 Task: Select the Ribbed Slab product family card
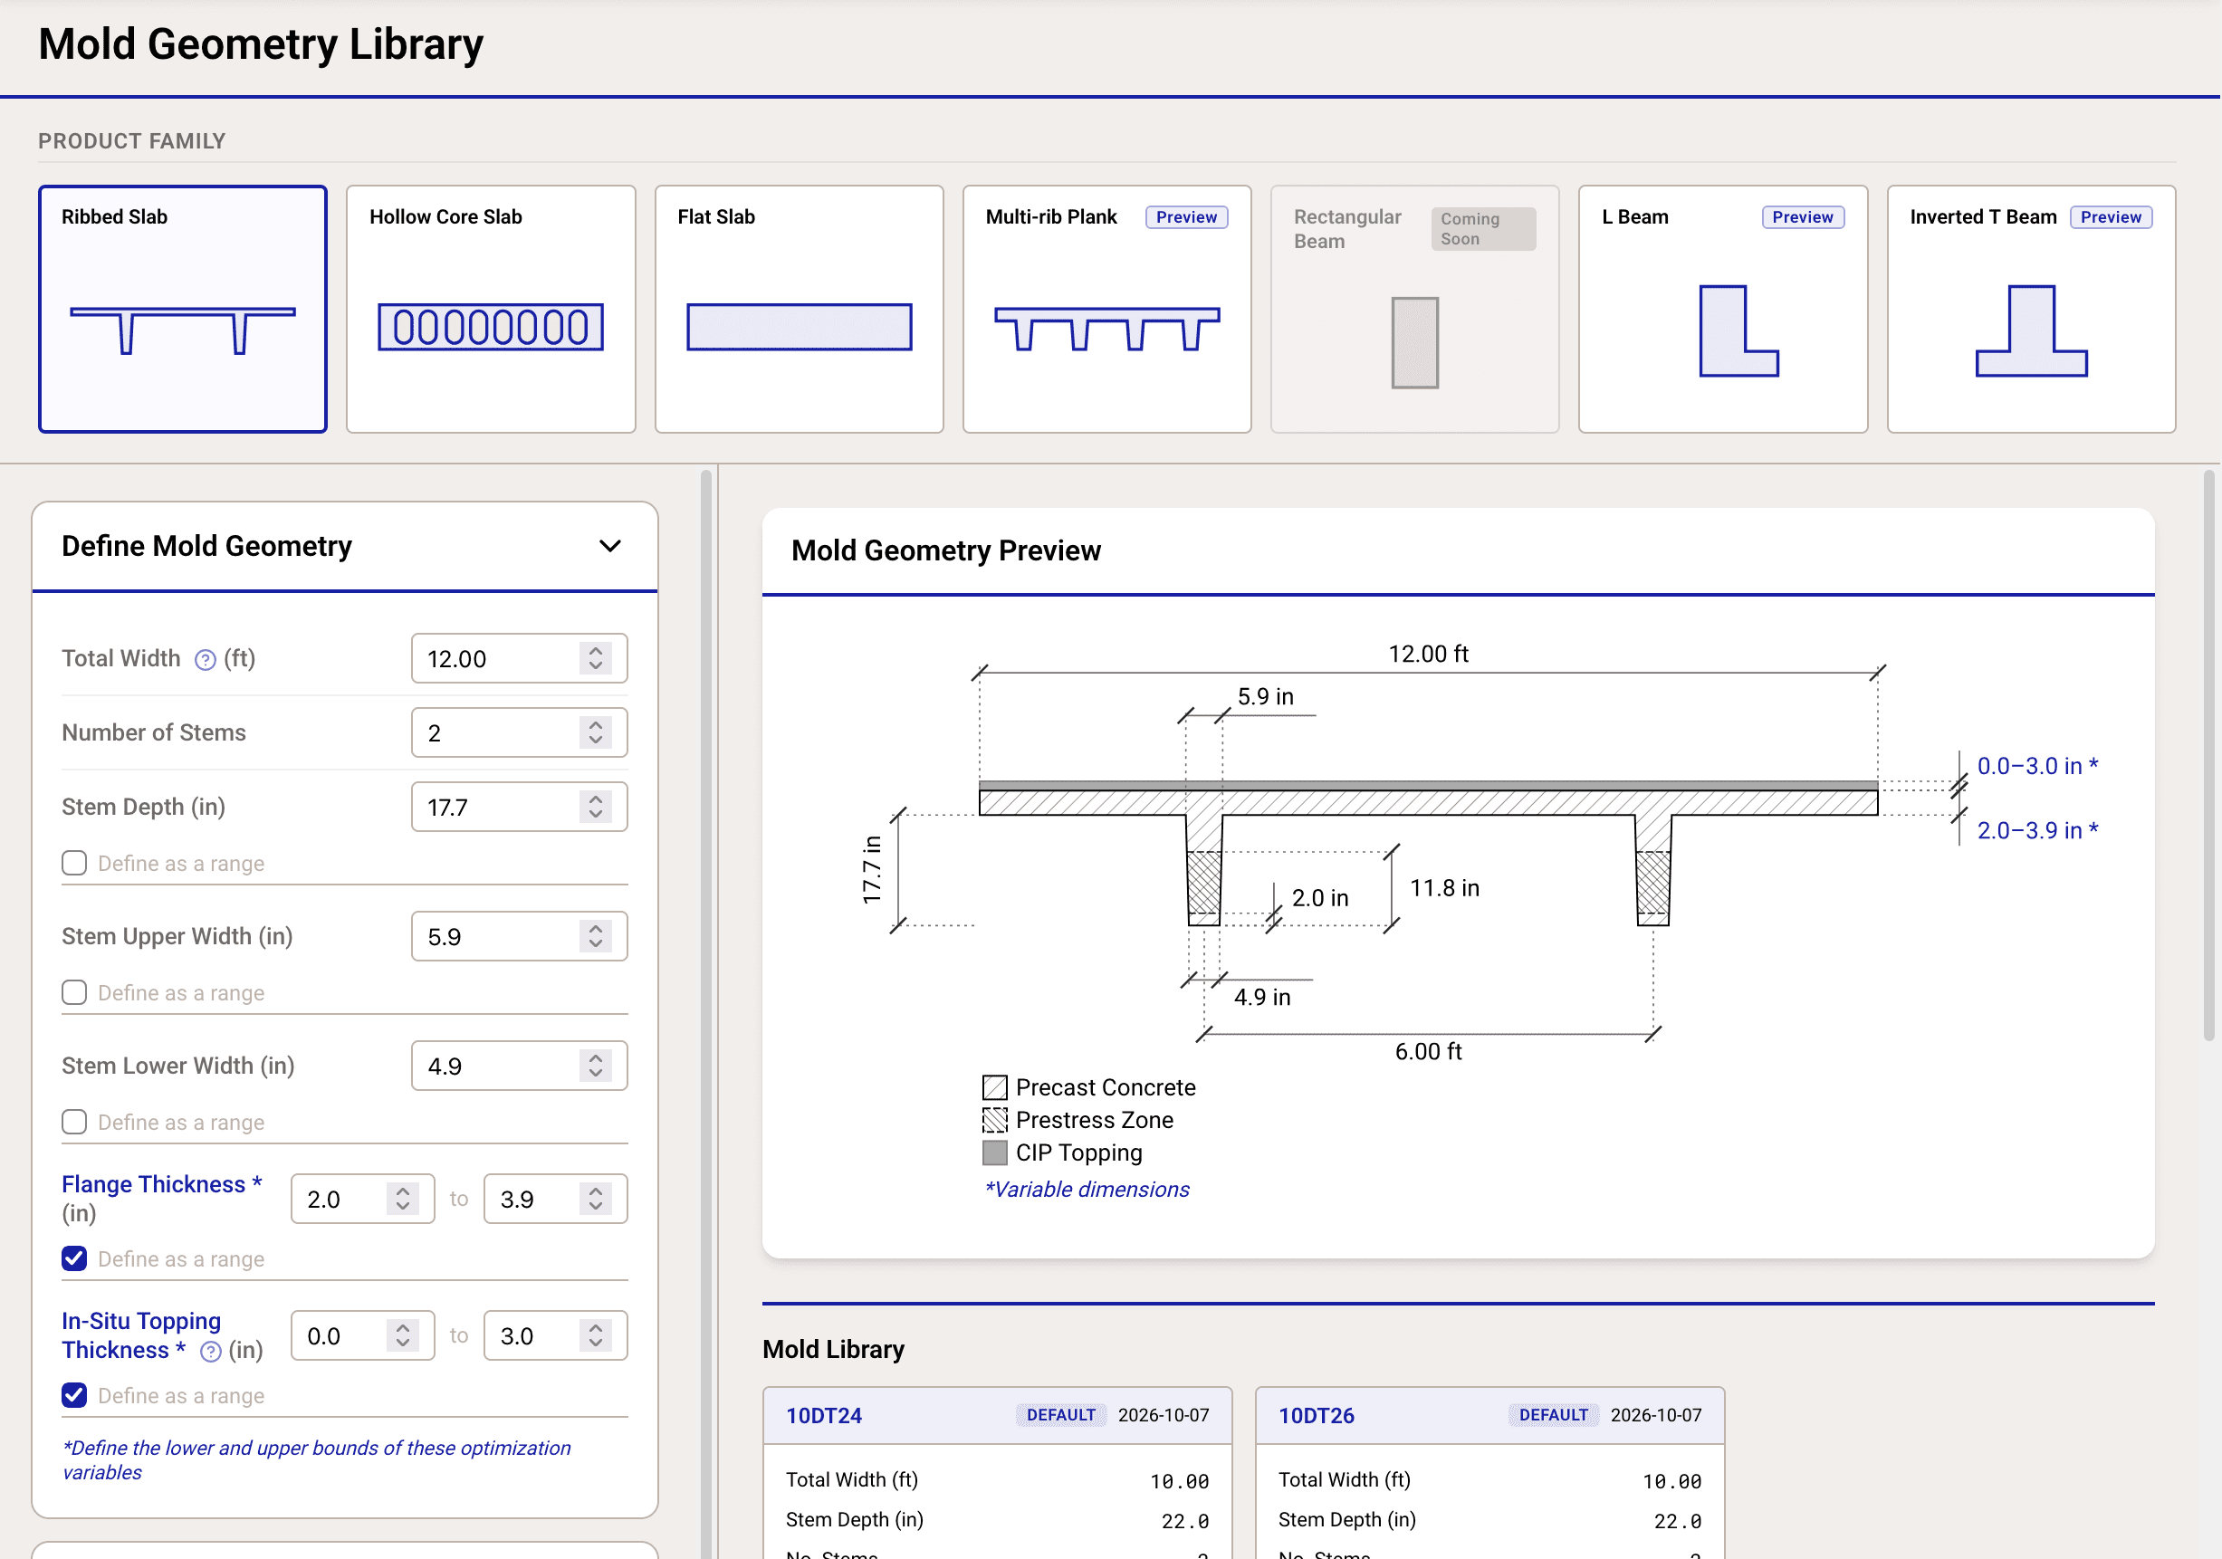click(183, 309)
